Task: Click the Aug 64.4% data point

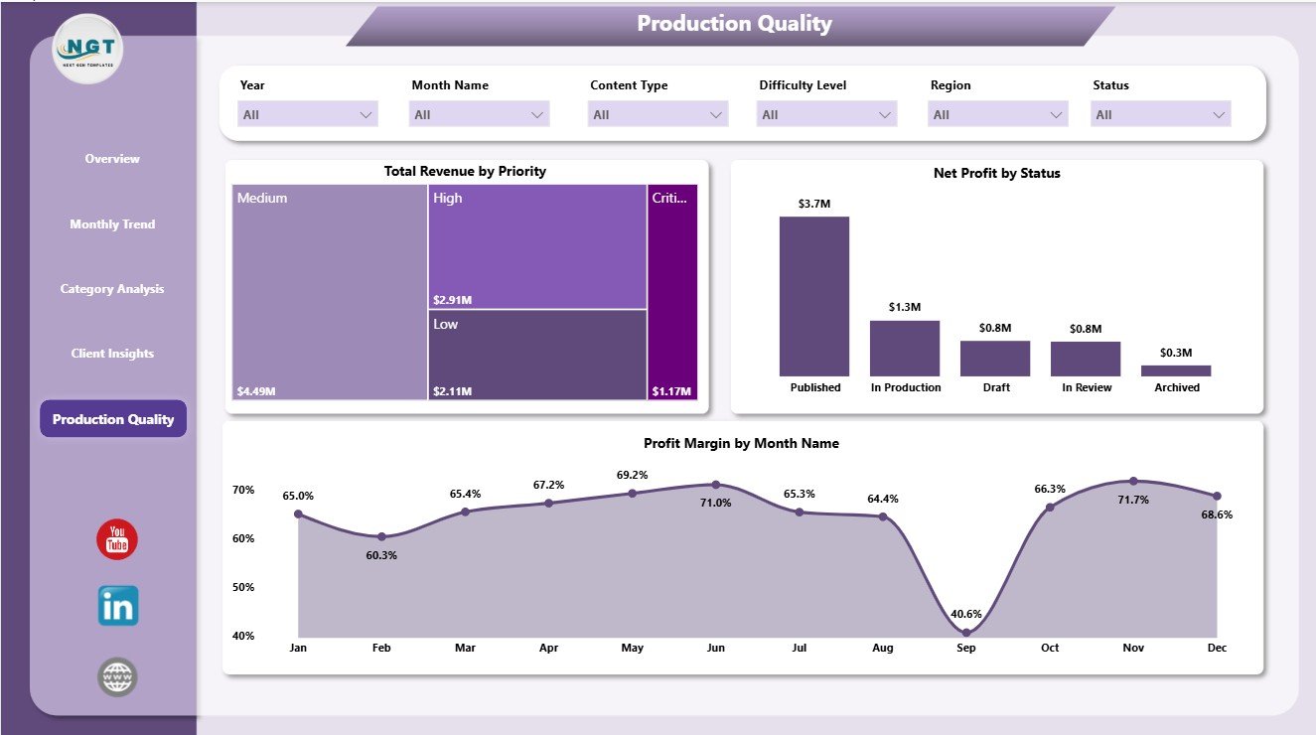Action: (x=883, y=516)
